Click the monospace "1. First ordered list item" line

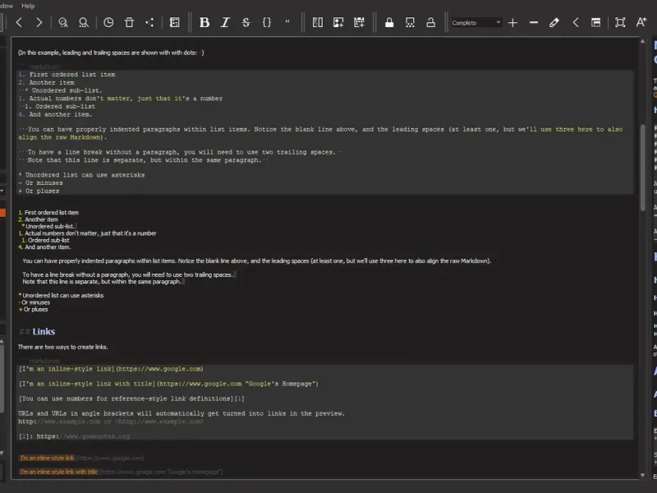click(x=67, y=75)
